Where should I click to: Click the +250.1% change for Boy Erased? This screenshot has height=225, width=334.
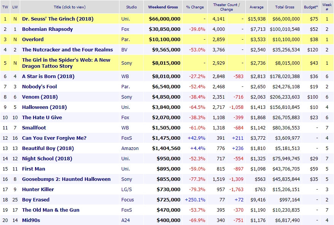click(195, 199)
